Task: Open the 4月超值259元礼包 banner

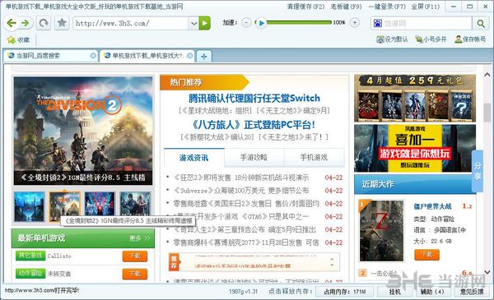Action: (415, 99)
